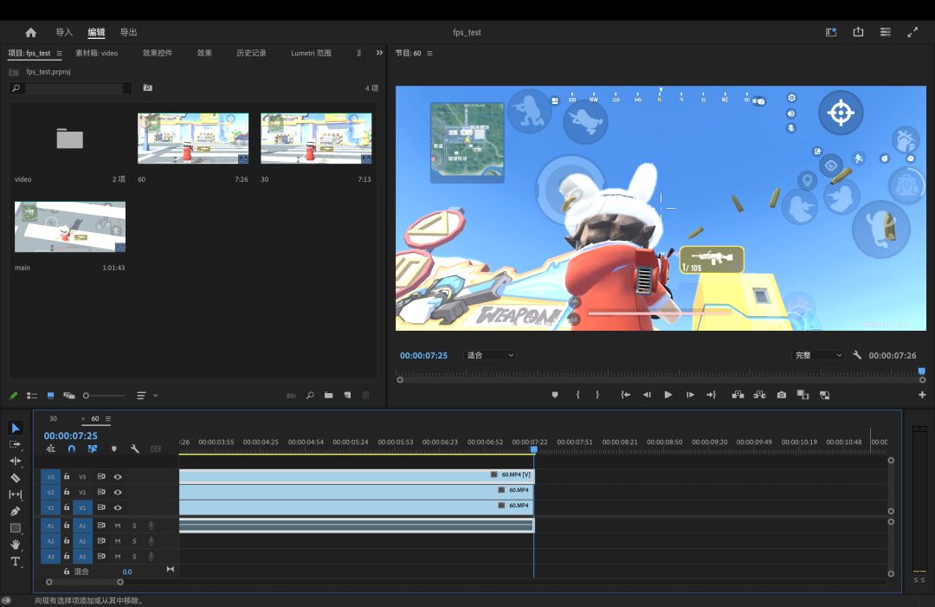The image size is (935, 607).
Task: Choose the Hand tool
Action: point(15,545)
